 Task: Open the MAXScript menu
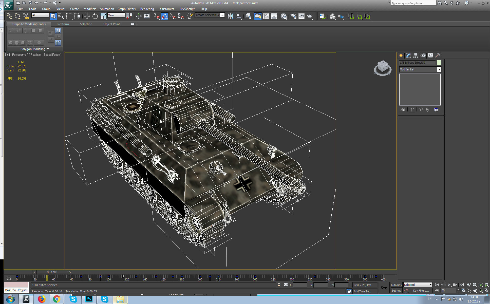coord(187,9)
